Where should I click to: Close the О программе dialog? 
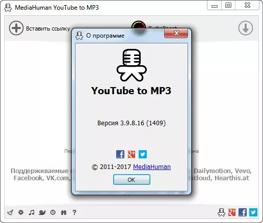(x=176, y=33)
